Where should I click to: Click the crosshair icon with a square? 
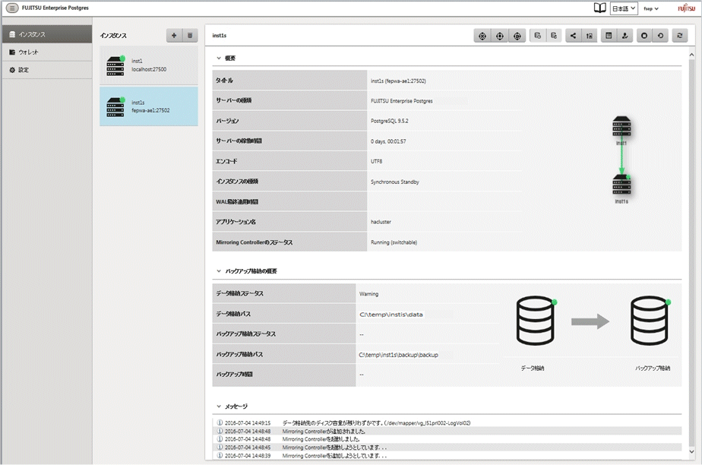pyautogui.click(x=500, y=36)
